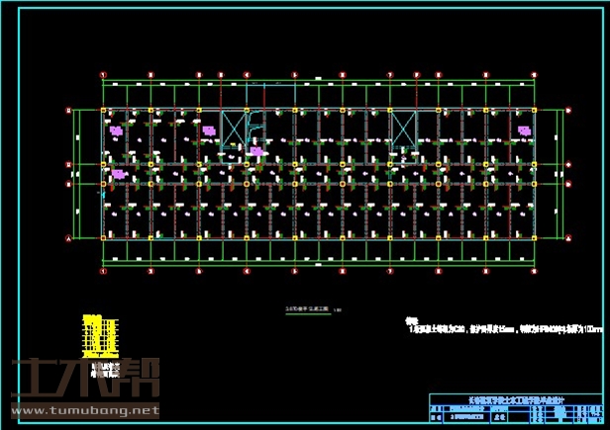Pick the yellow column marker at plan's bottom-right corner
610x430 pixels.
(535, 238)
